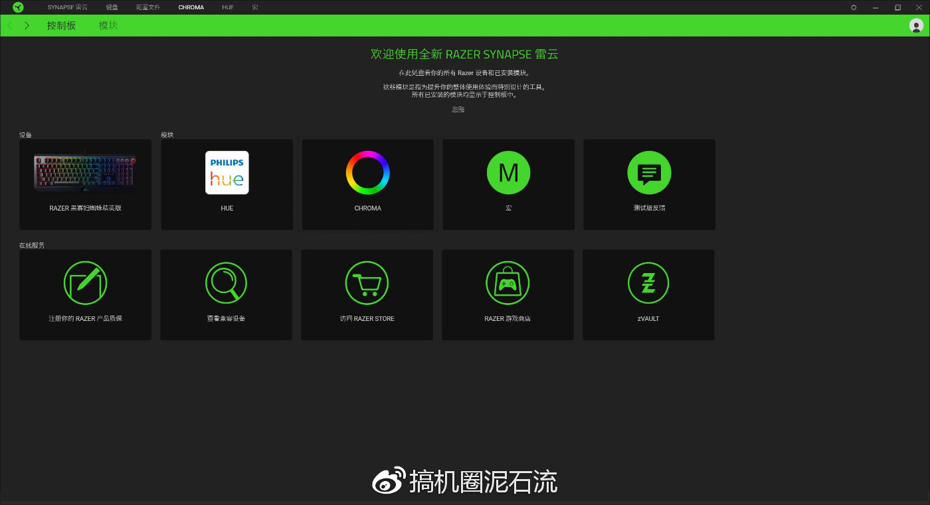Screen dimensions: 930x505
Task: Select the RAZER 黑寡妇蜘蛛精英版 keyboard thumbnail
Action: [85, 173]
